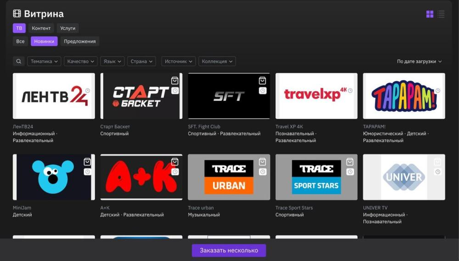Add MiniJam channel to cart
Screen dimensions: 459x261
coord(87,162)
